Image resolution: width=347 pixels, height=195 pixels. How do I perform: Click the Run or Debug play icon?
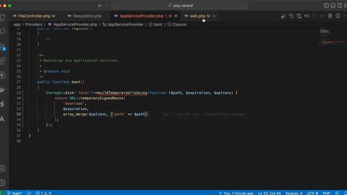click(283, 16)
